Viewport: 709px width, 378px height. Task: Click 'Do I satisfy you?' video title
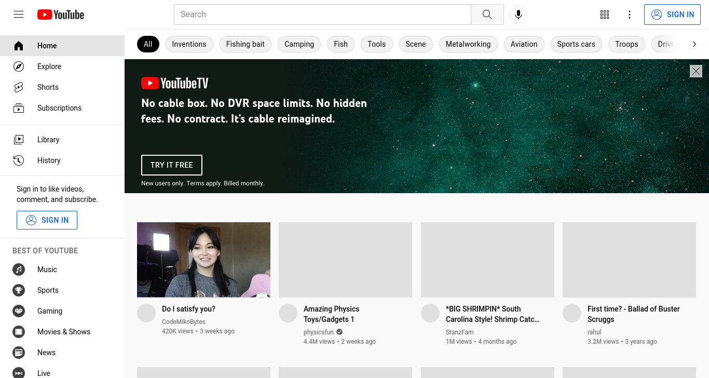click(188, 309)
